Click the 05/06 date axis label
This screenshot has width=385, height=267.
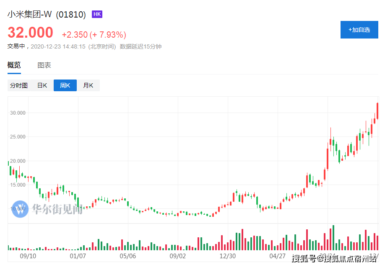128,256
